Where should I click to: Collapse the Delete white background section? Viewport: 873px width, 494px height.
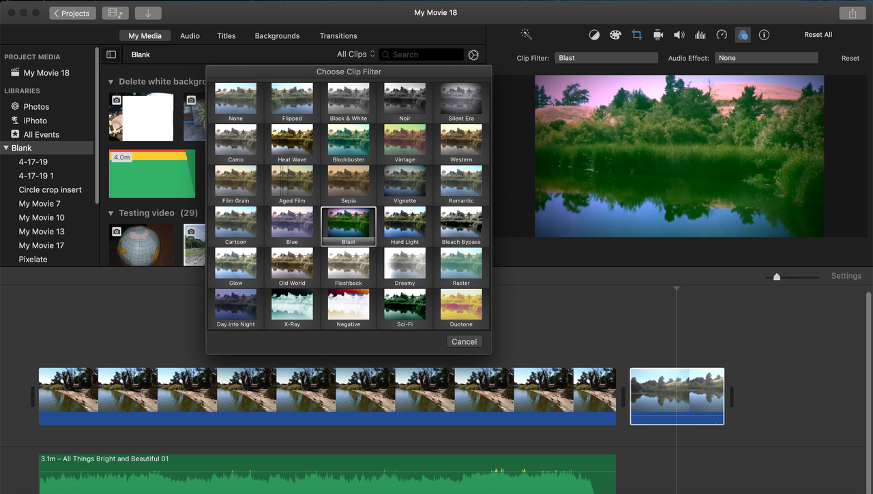coord(110,81)
